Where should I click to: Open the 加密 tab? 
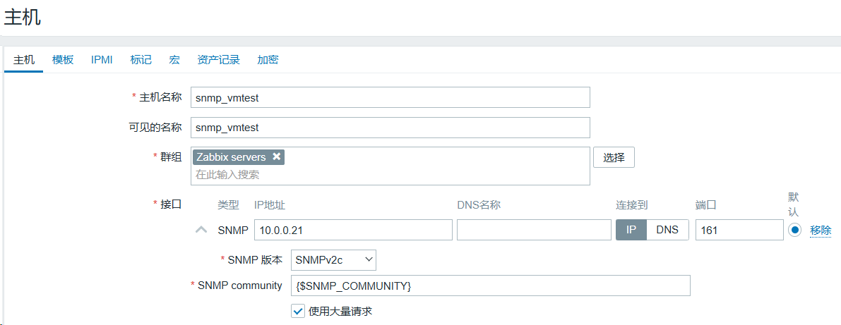(x=268, y=60)
